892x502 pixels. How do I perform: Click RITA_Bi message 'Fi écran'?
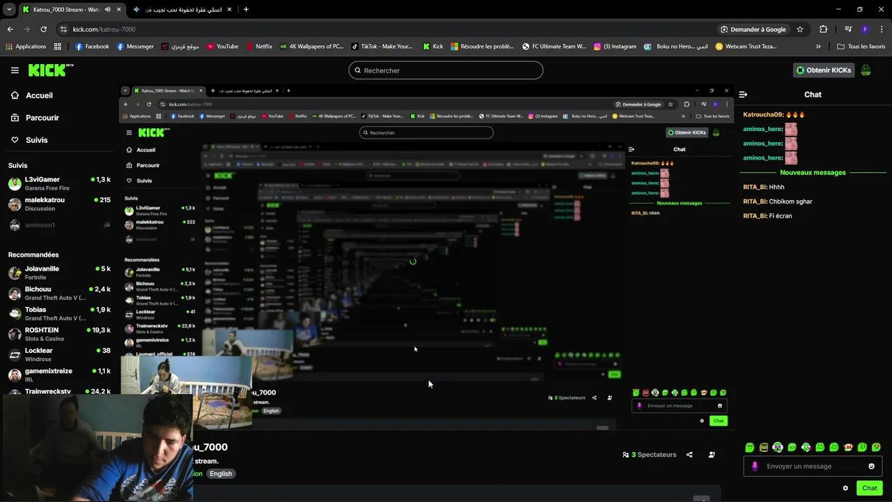pyautogui.click(x=767, y=216)
